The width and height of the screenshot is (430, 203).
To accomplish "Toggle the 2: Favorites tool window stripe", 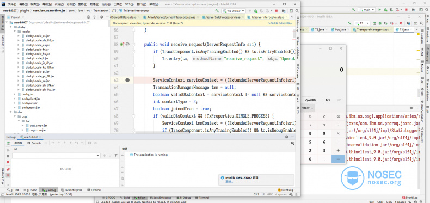I will tap(3, 176).
